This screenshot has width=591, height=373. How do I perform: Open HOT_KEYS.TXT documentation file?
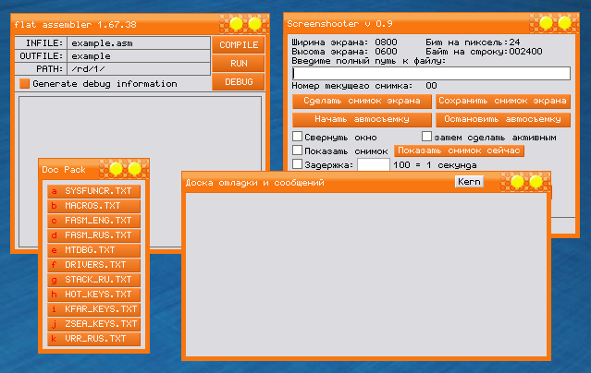coord(93,295)
